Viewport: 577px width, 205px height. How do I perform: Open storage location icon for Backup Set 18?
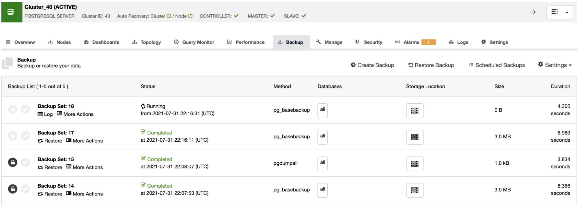[x=415, y=111]
